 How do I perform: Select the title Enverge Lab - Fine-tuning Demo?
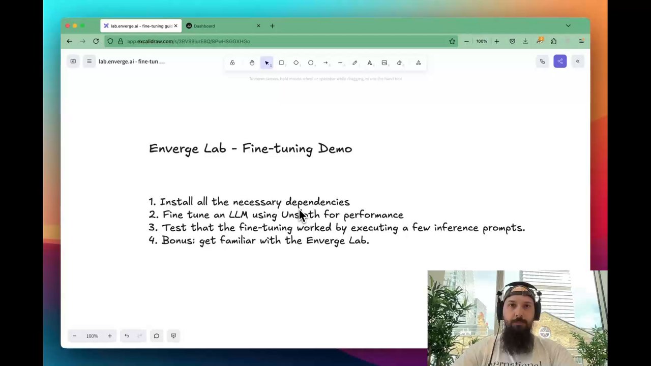click(250, 148)
